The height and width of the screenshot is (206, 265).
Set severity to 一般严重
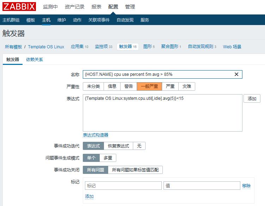coord(149,86)
